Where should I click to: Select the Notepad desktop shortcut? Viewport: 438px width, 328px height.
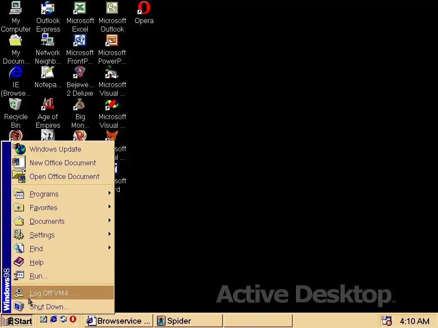[x=48, y=77]
